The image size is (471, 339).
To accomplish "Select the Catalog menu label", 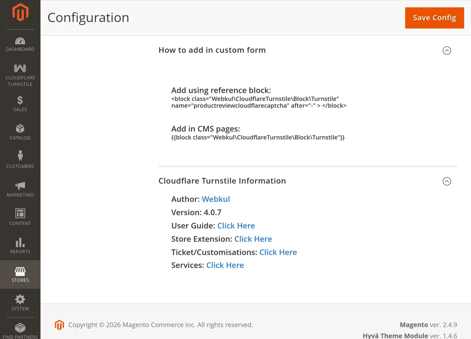I will pyautogui.click(x=20, y=138).
